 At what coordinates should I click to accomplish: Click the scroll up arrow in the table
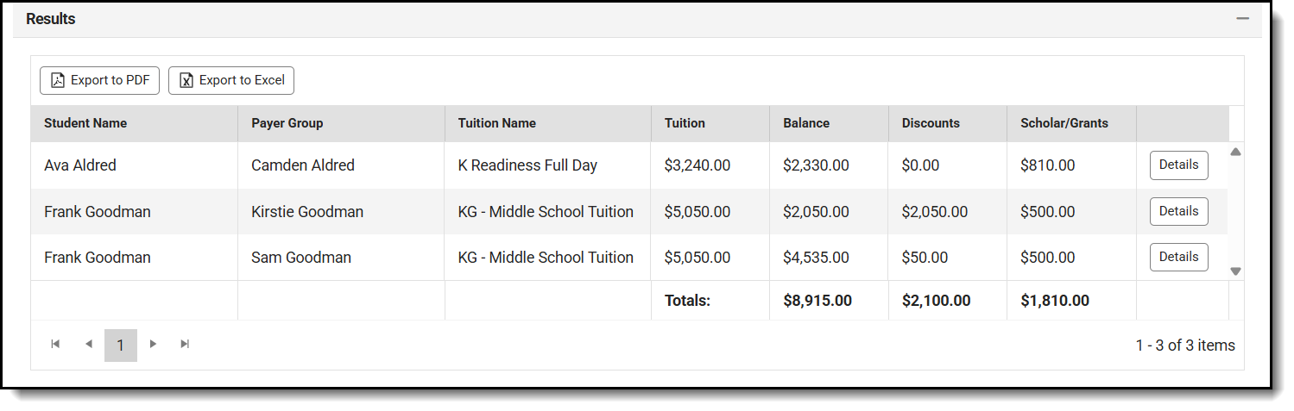coord(1235,152)
